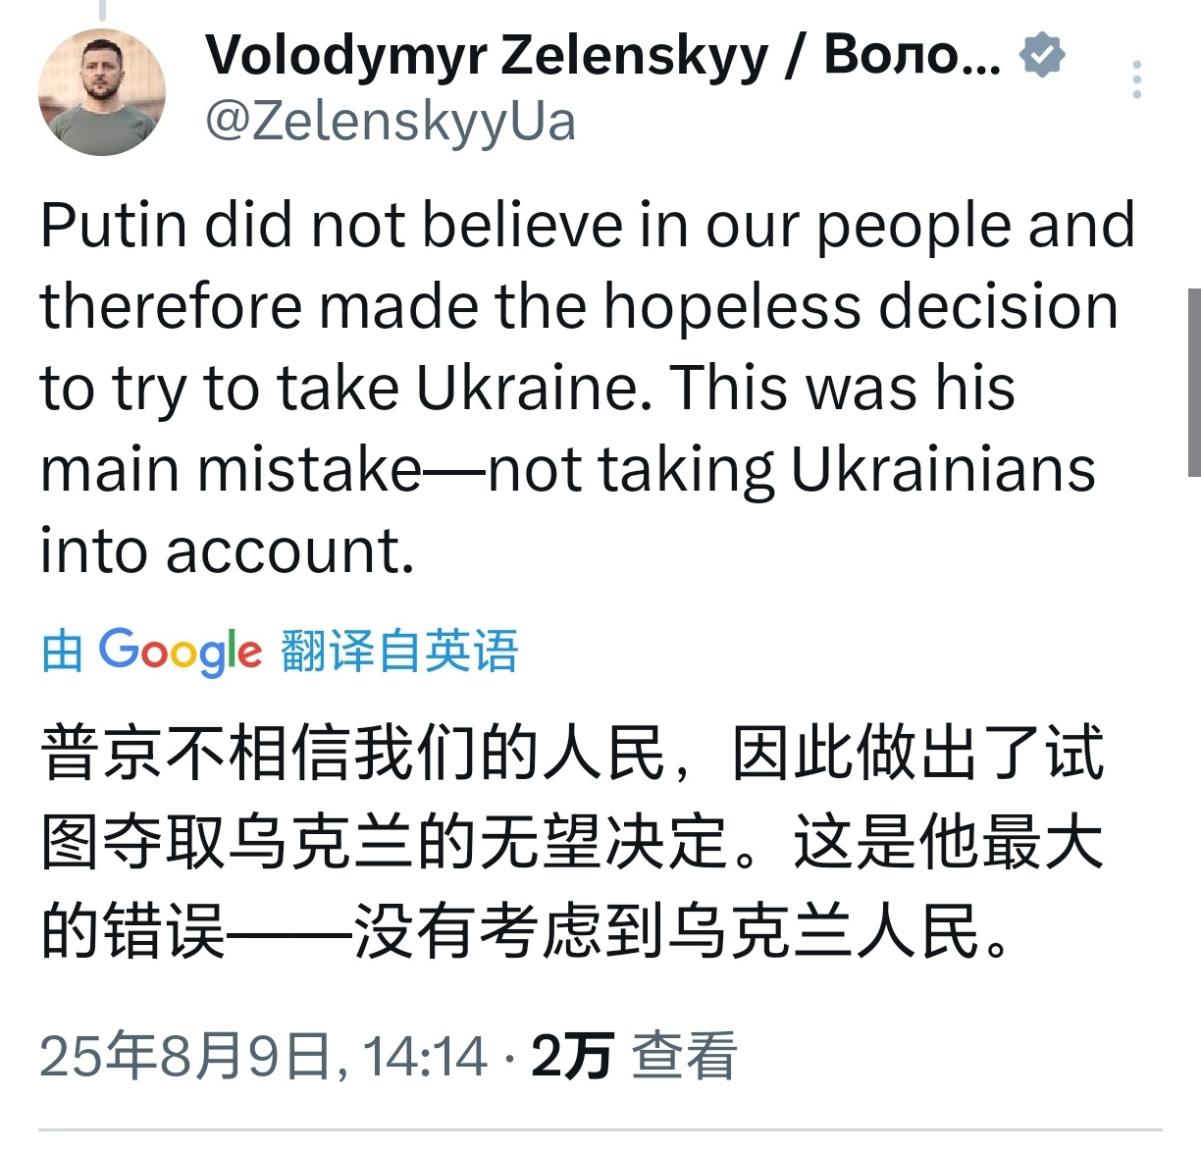The image size is (1201, 1151).
Task: Open the @ZelenskyyUa handle
Action: [391, 123]
